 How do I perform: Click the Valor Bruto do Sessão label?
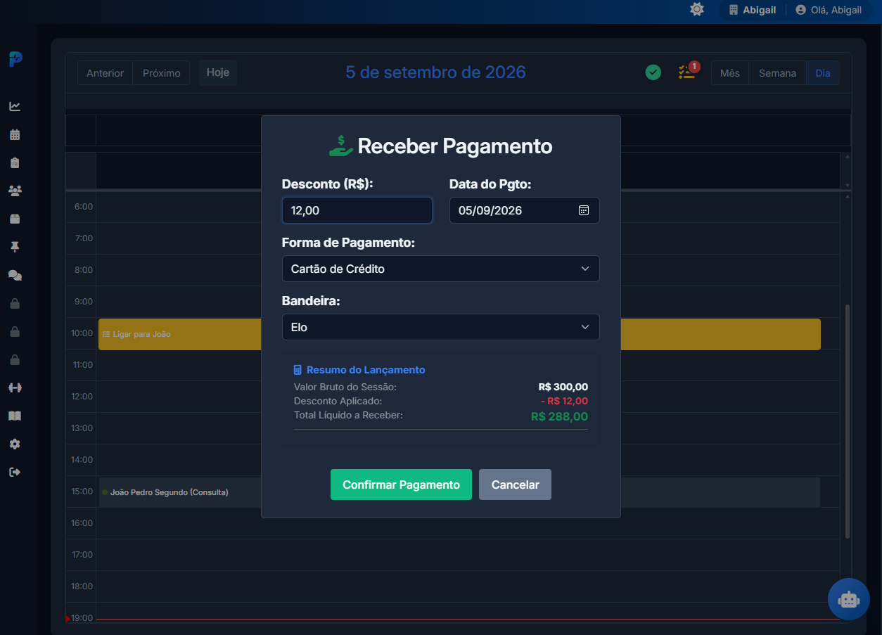click(345, 387)
